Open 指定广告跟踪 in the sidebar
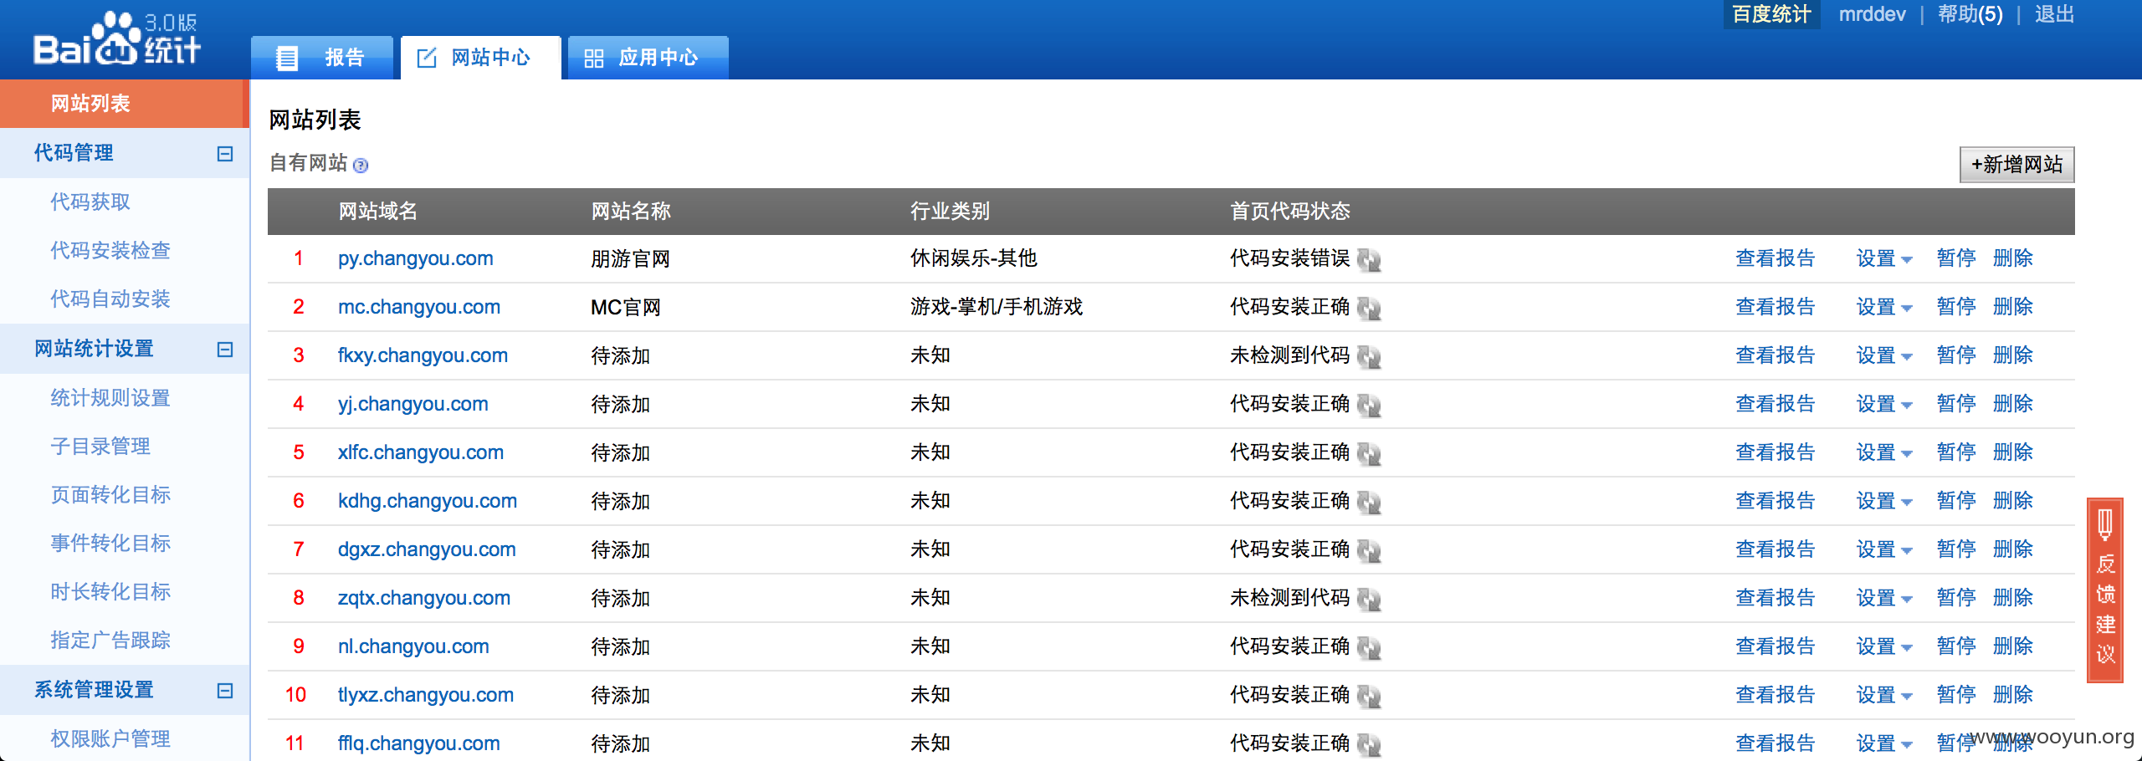The height and width of the screenshot is (761, 2142). pyautogui.click(x=110, y=641)
